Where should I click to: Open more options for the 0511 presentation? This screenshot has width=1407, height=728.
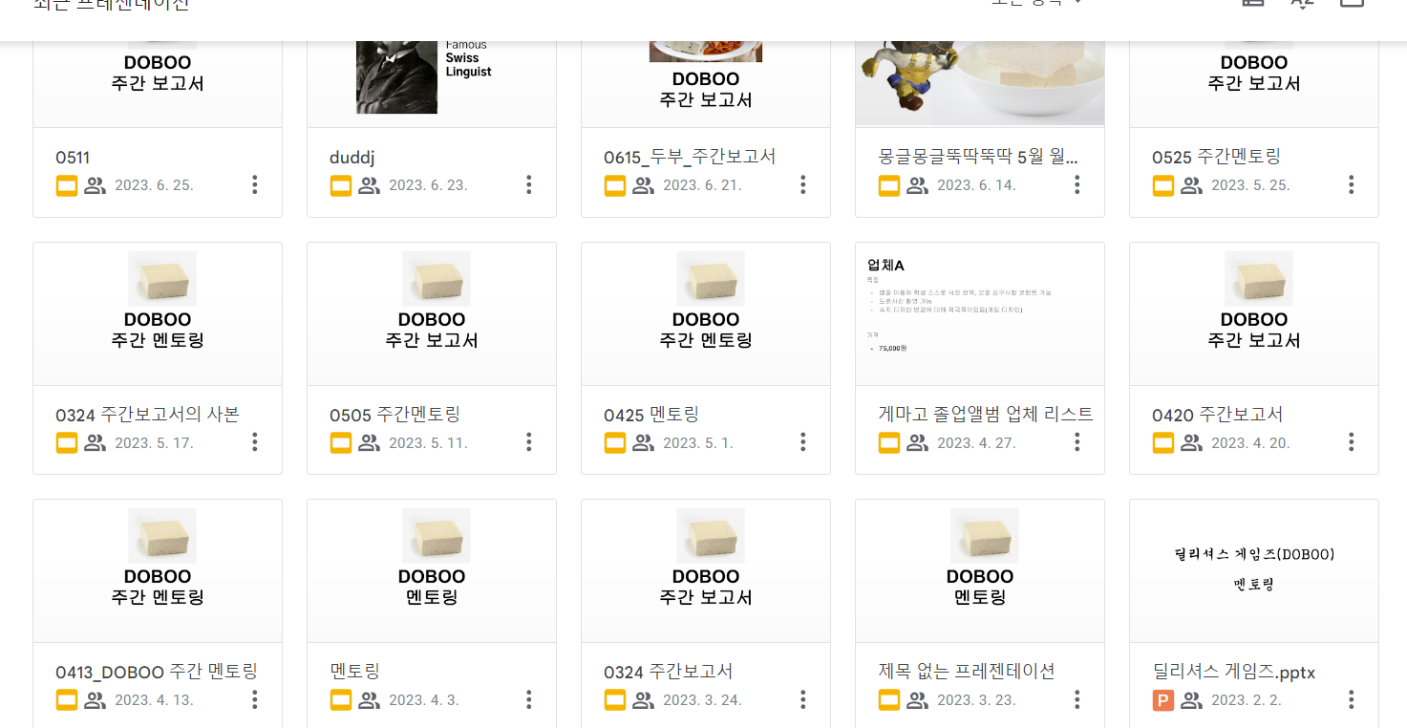(254, 185)
